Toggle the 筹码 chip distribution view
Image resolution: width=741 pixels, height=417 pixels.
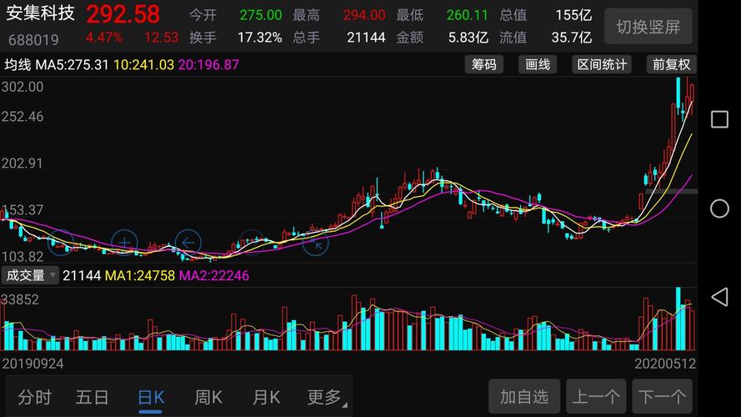coord(484,64)
